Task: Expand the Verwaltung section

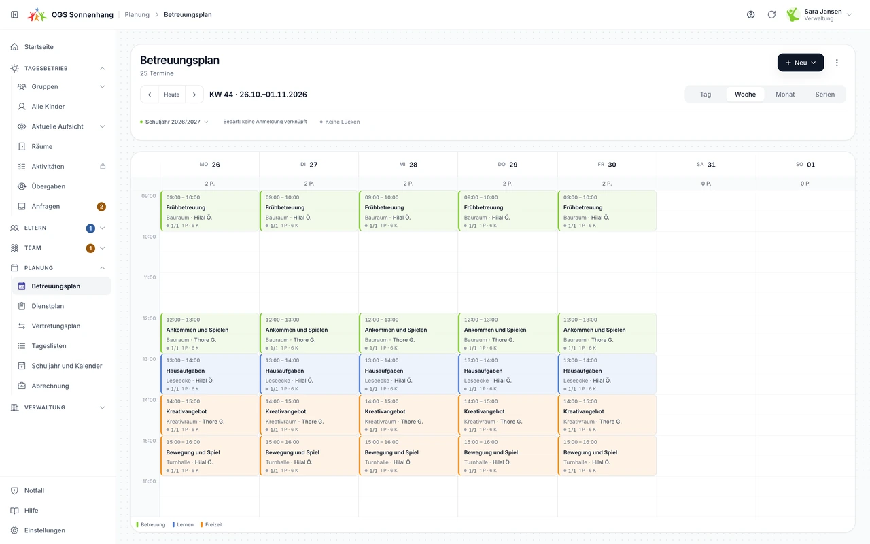Action: click(x=103, y=407)
